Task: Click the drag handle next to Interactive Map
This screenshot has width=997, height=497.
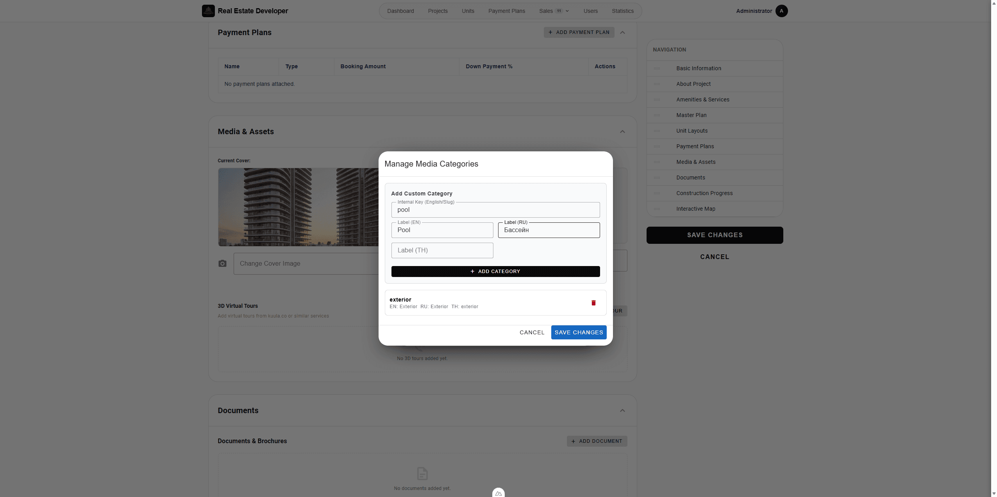Action: click(x=657, y=209)
